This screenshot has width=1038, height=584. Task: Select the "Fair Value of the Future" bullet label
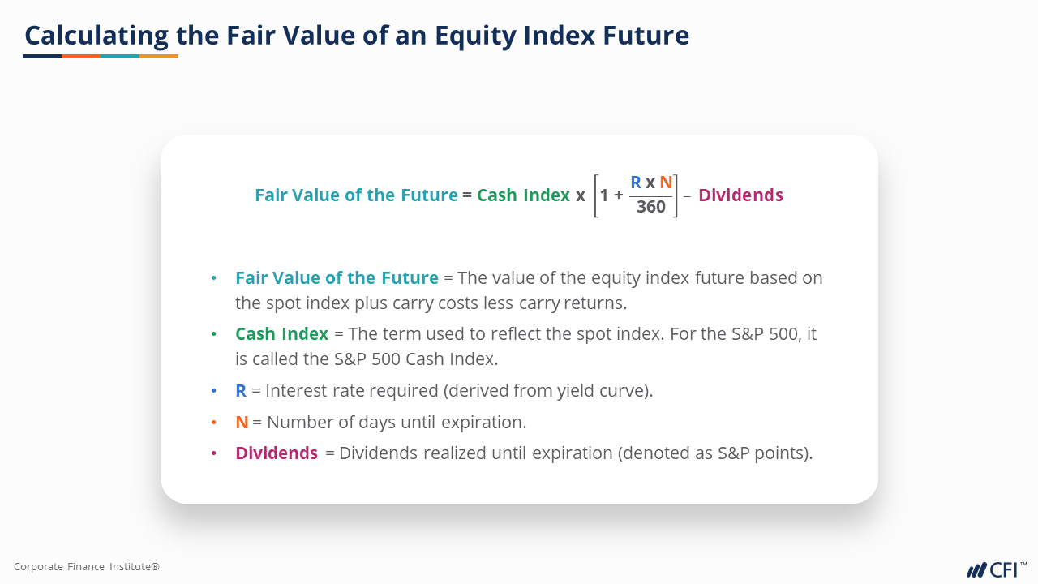pyautogui.click(x=337, y=277)
